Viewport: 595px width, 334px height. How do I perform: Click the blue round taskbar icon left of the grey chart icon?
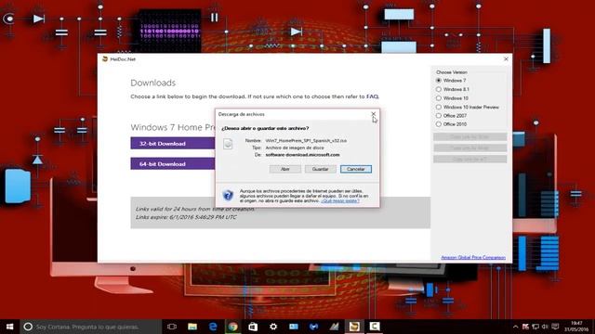[314, 327]
